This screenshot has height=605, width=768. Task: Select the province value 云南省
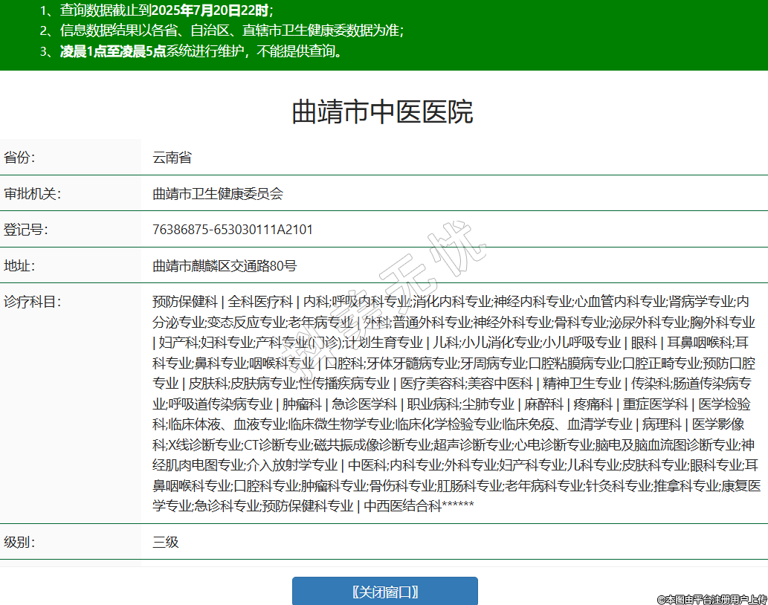172,158
